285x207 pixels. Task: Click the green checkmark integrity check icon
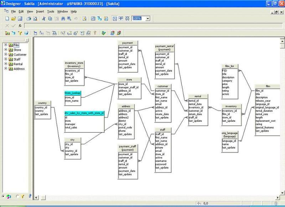click(x=104, y=33)
